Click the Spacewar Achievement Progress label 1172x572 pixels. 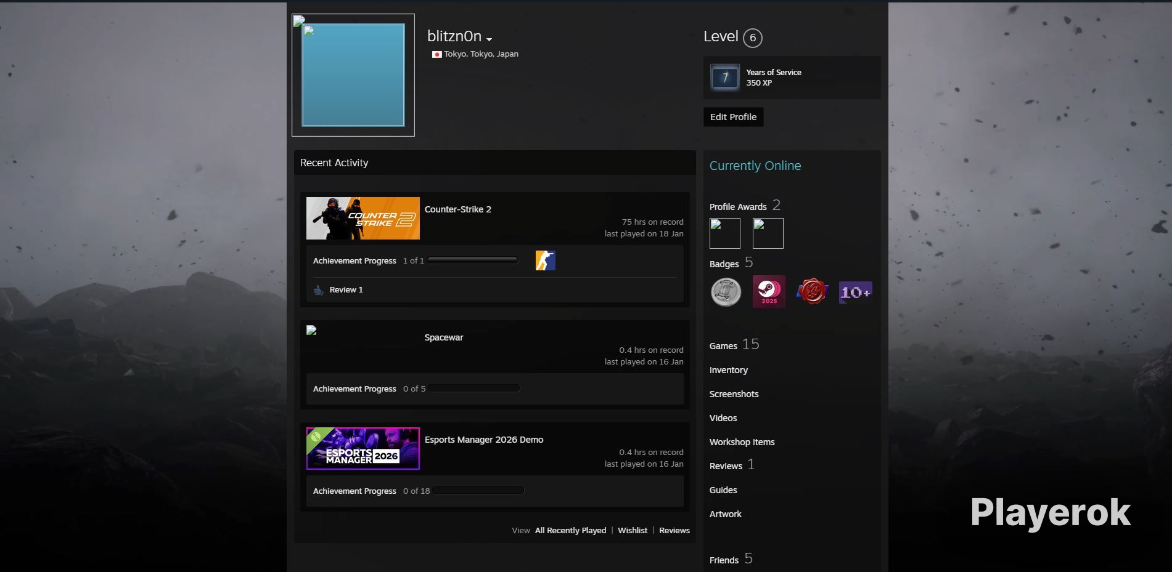354,389
